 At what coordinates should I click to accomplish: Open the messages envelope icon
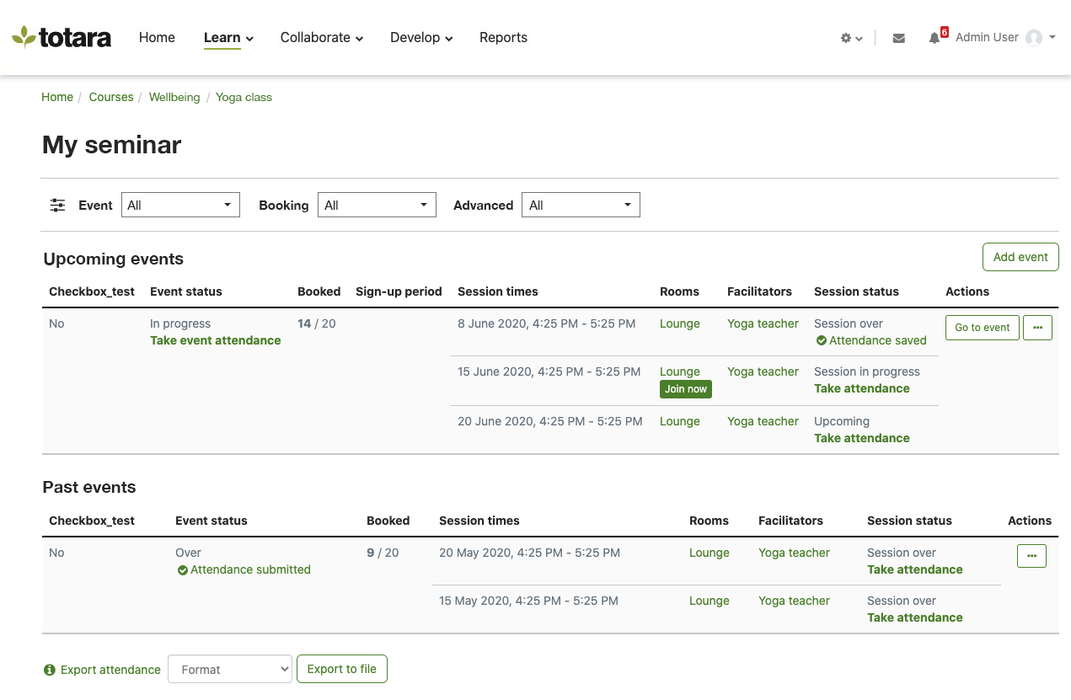[x=898, y=38]
